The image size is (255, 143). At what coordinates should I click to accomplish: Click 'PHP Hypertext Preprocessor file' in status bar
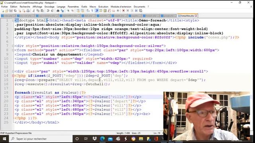pos(16,133)
